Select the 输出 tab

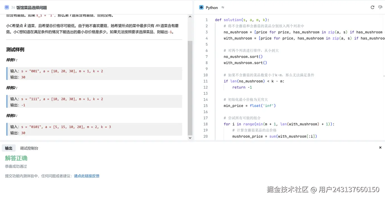pos(8,148)
